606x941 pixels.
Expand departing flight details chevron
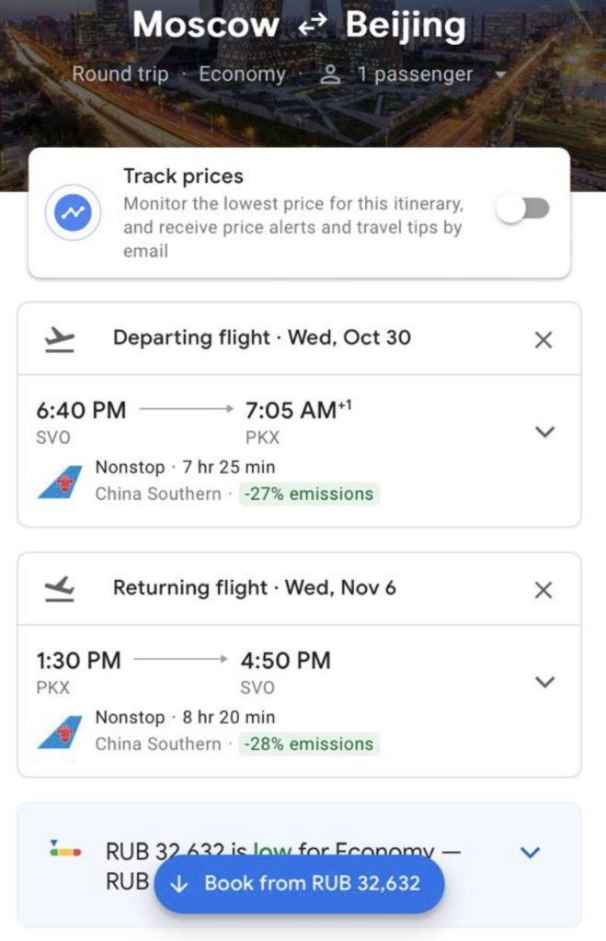(545, 431)
